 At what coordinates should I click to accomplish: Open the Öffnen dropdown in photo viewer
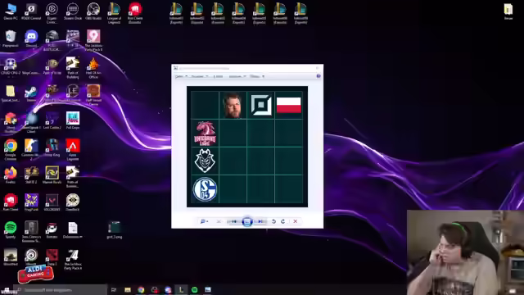[x=257, y=76]
